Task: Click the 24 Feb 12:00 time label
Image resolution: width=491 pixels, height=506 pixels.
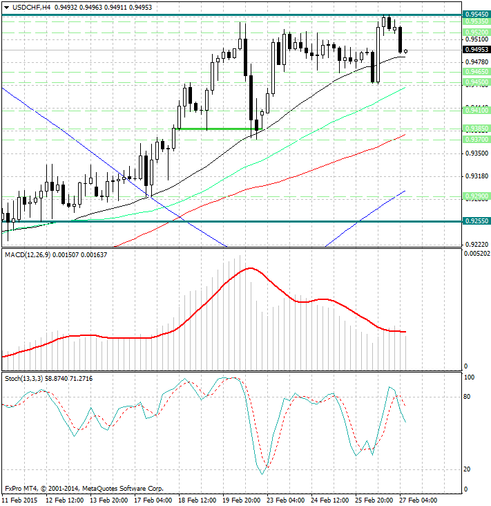Action: tap(329, 500)
